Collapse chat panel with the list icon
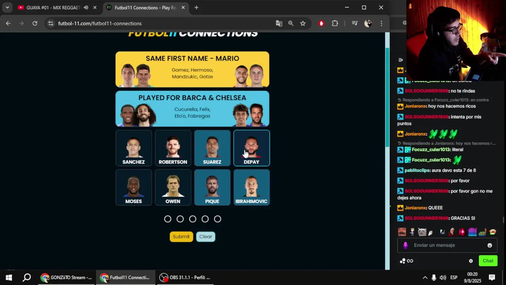The image size is (506, 285). pos(400,60)
